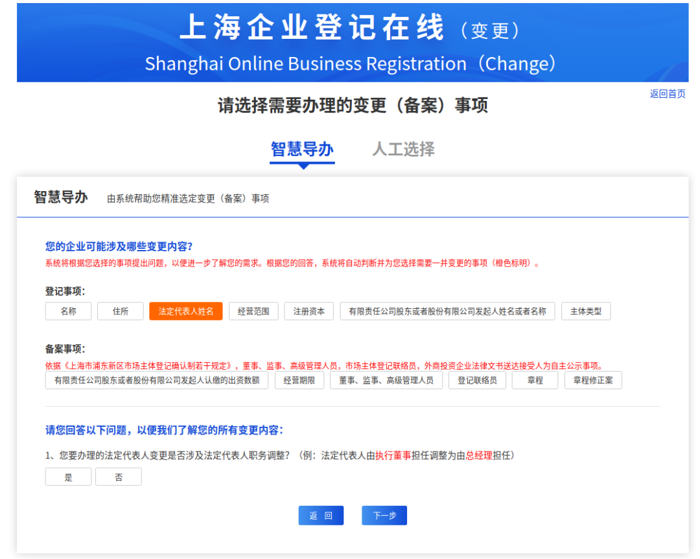Select 有限责任公司股东或者股份有限公司发起人认缴的出资数额 filing item
This screenshot has height=559, width=700.
[x=157, y=381]
